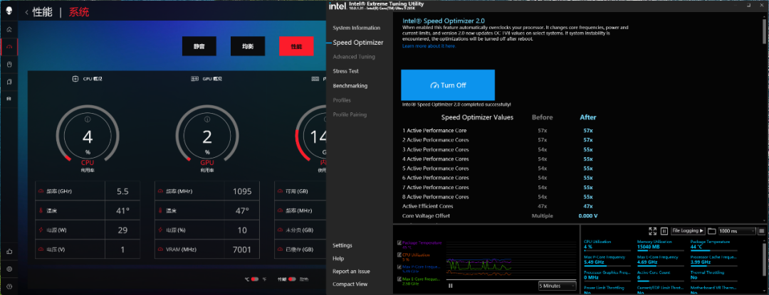Follow the 'Learn more about it here' link
Viewport: 769px width, 295px height.
(x=429, y=46)
